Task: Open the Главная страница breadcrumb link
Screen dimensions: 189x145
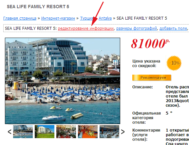Action: click(x=20, y=18)
